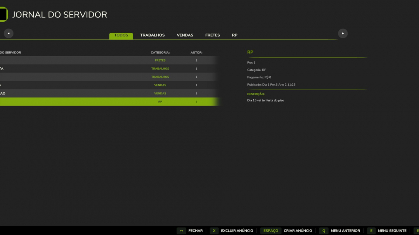Click 'Pagamento: R$ 0' detail text
419x235 pixels.
click(x=259, y=77)
